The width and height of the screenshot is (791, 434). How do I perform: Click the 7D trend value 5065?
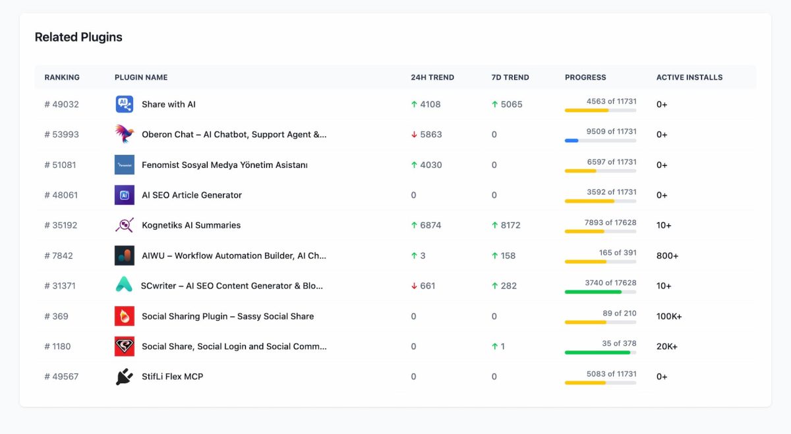(512, 104)
